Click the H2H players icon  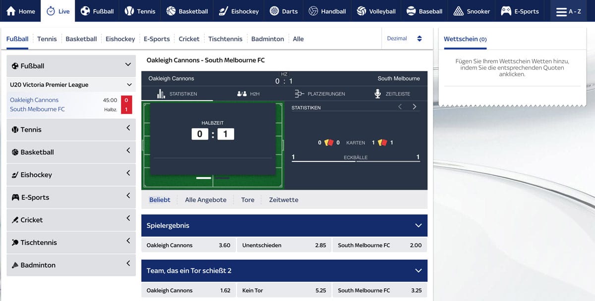[x=242, y=94]
